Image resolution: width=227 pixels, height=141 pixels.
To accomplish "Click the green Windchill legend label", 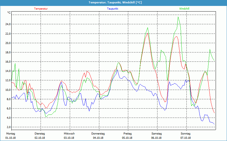I will tap(184, 9).
